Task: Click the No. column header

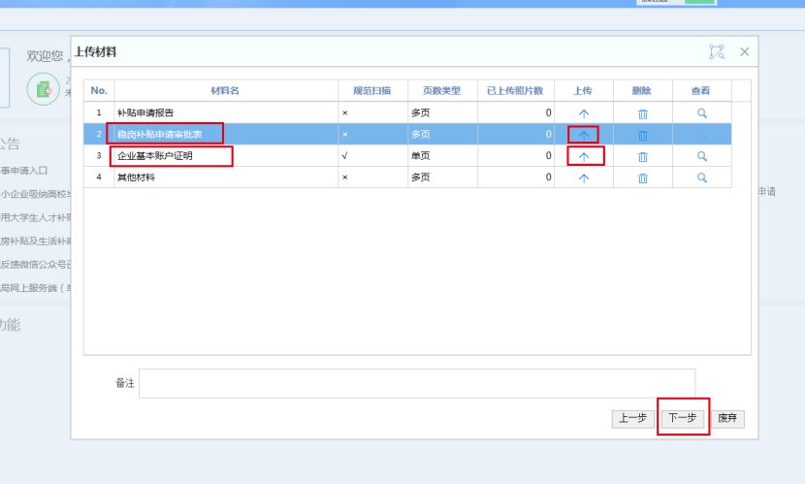Action: pyautogui.click(x=99, y=91)
